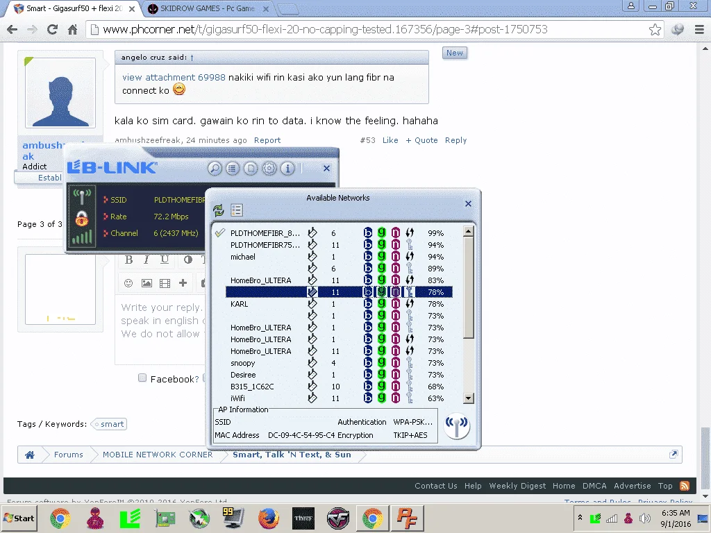
Task: Toggle italic in reply editor
Action: 146,260
